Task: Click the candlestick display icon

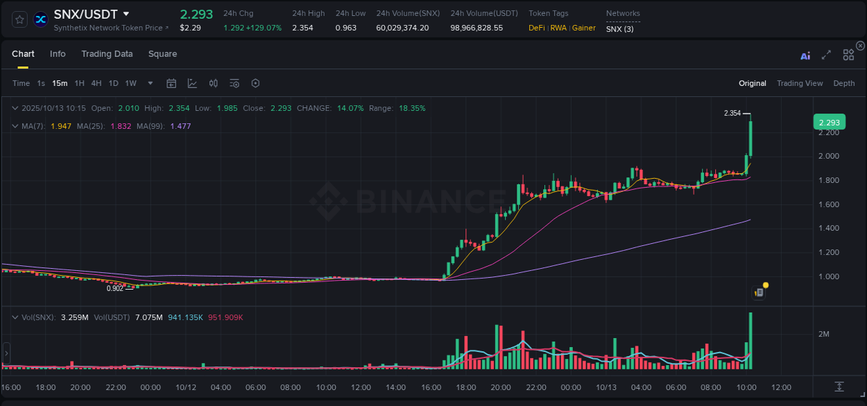Action: pyautogui.click(x=213, y=83)
